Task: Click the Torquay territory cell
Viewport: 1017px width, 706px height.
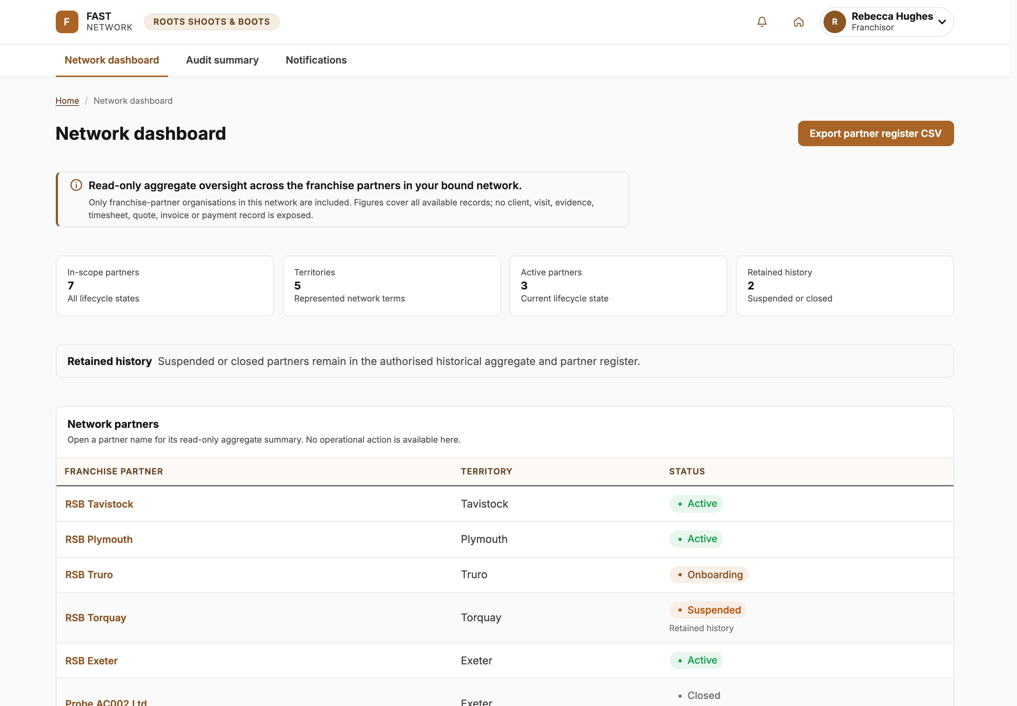Action: coord(481,617)
